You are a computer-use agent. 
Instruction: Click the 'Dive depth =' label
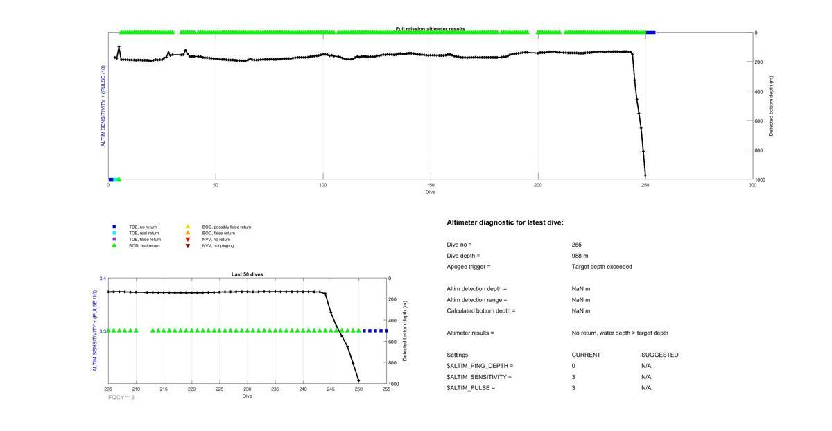[464, 256]
